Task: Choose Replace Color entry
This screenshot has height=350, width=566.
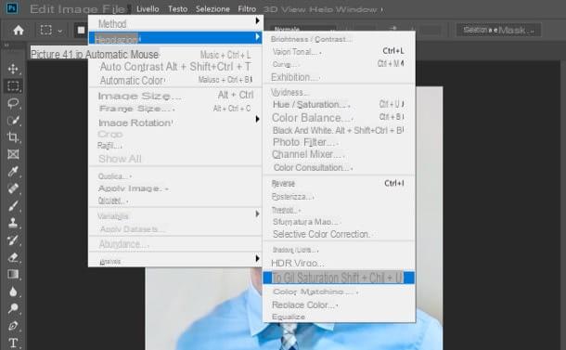Action: click(x=339, y=305)
